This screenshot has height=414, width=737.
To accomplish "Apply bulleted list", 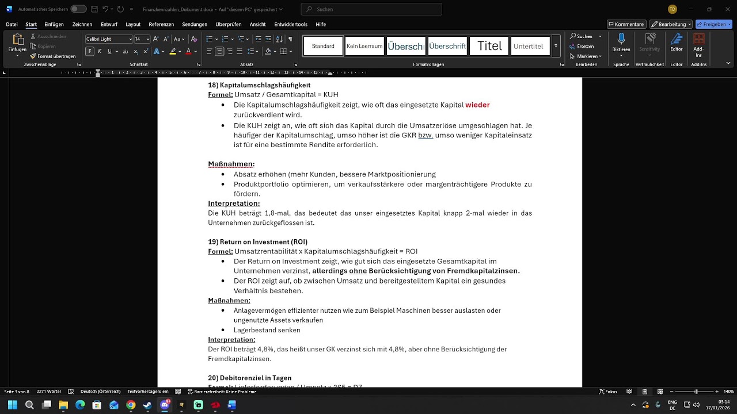I will click(x=210, y=39).
